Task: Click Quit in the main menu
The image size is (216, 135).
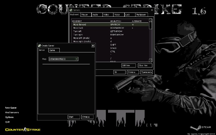Action: click(x=8, y=122)
